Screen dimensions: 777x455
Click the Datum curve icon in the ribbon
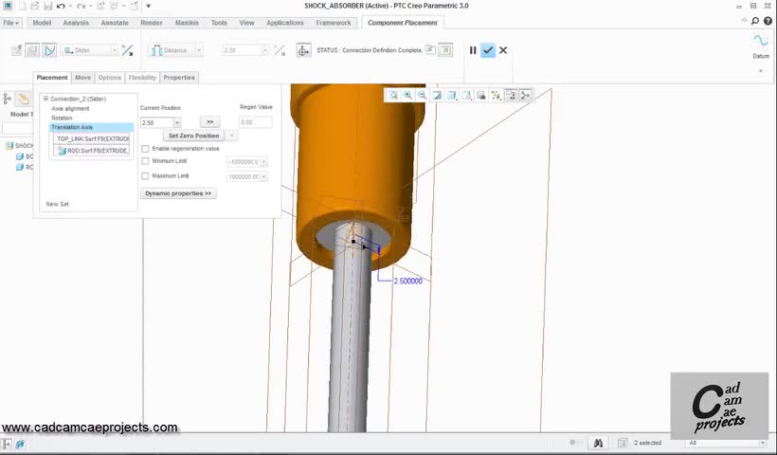click(761, 41)
